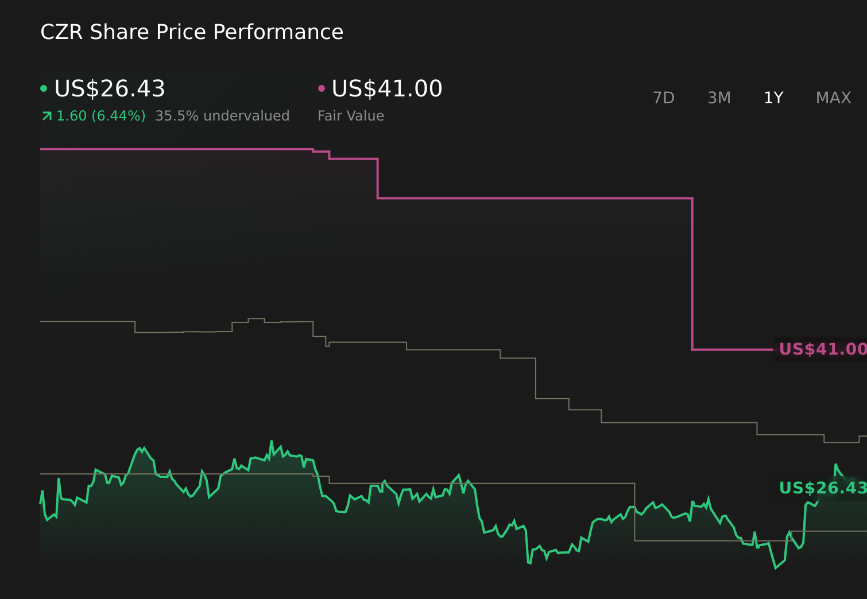The width and height of the screenshot is (867, 599).
Task: Click the green US$26.43 price badge
Action: click(822, 488)
